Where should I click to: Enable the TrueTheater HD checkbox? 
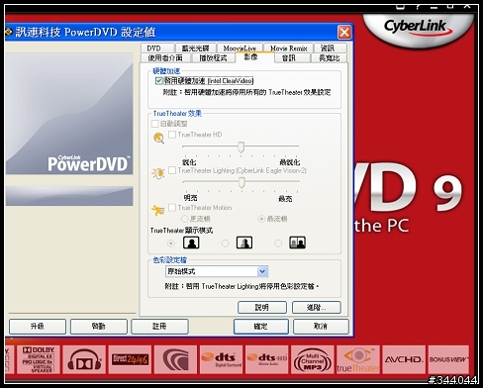[172, 135]
